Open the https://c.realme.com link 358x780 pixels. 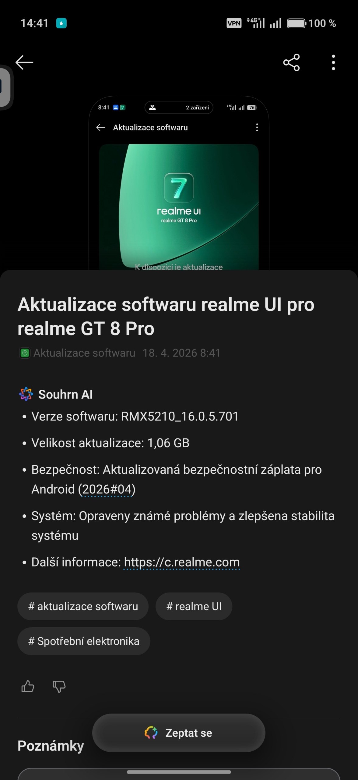[x=182, y=562]
